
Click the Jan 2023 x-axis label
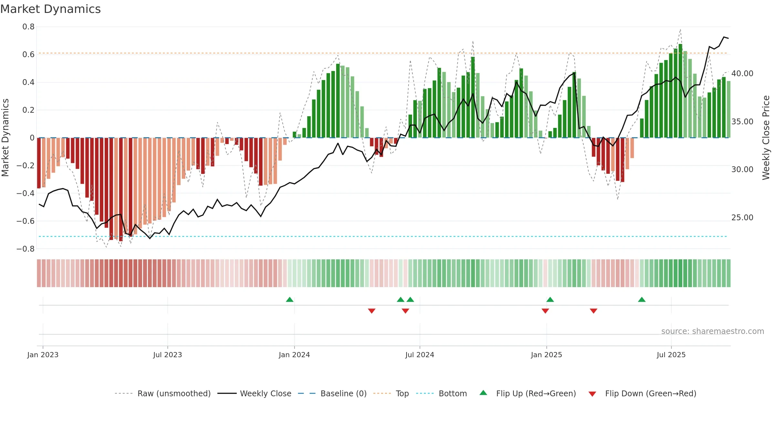[43, 355]
